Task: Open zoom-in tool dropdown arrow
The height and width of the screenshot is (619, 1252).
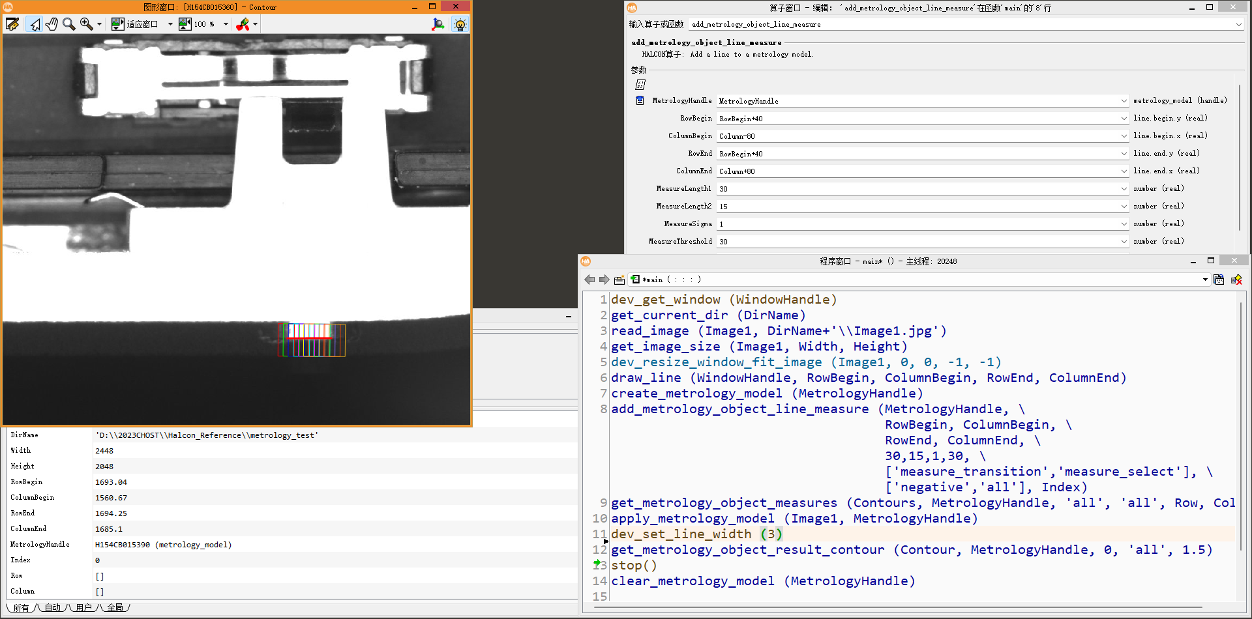Action: point(99,24)
